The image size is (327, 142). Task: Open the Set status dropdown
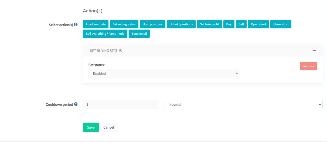[164, 73]
